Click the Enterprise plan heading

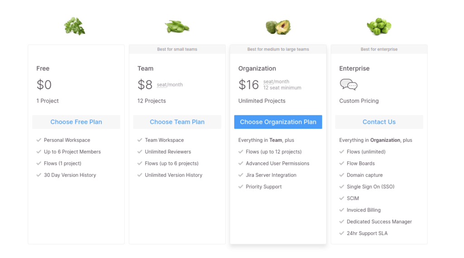coord(354,69)
